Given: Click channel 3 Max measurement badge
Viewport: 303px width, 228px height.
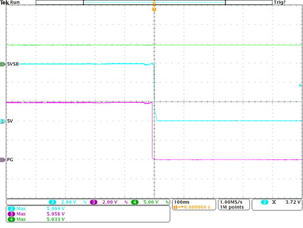Looking at the screenshot, I should [11, 214].
